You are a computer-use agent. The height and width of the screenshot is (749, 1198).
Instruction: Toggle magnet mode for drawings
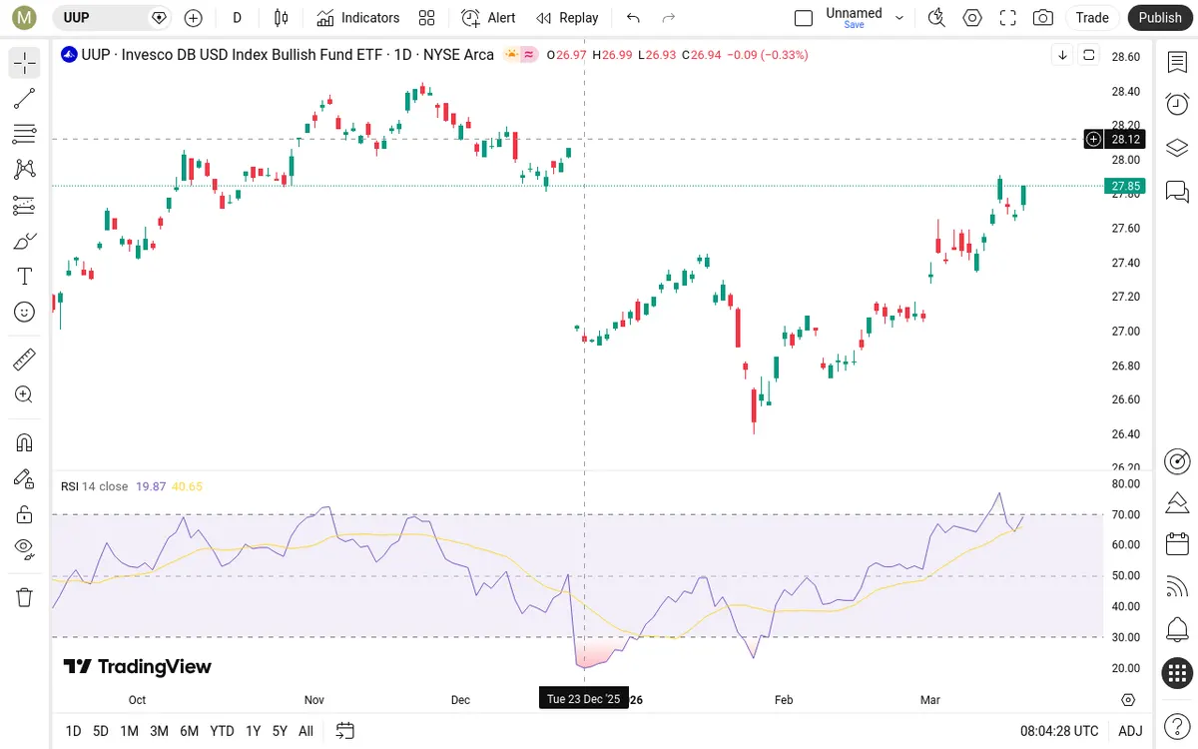pyautogui.click(x=25, y=442)
